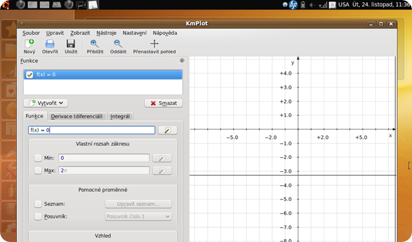Screen dimensions: 412x242
Task: Click the Upravit seznam... button
Action: click(x=138, y=204)
